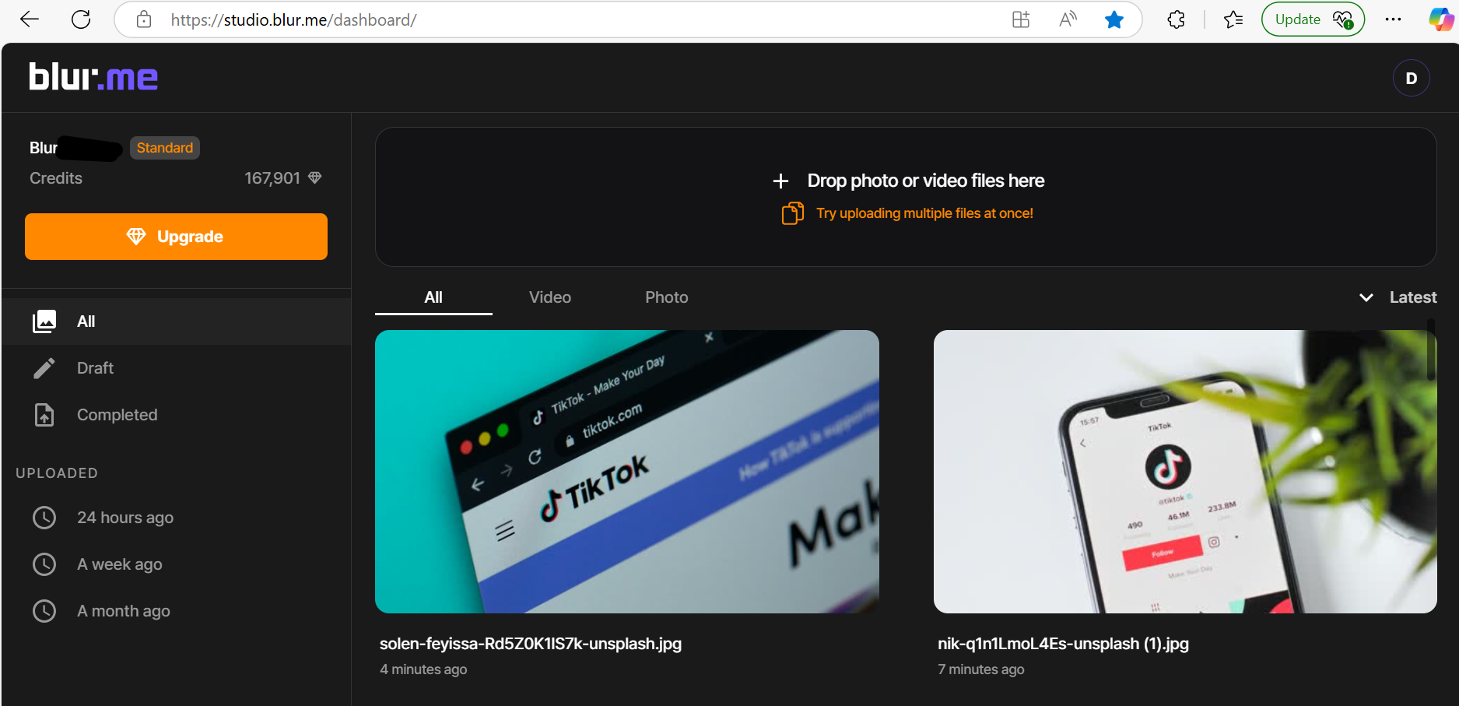Click the clock icon beside A week ago
The image size is (1459, 706).
coord(44,564)
